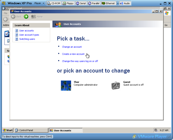The height and width of the screenshot is (140, 173).
Task: Click the Go button in Control Panel
Action: coord(166,25)
